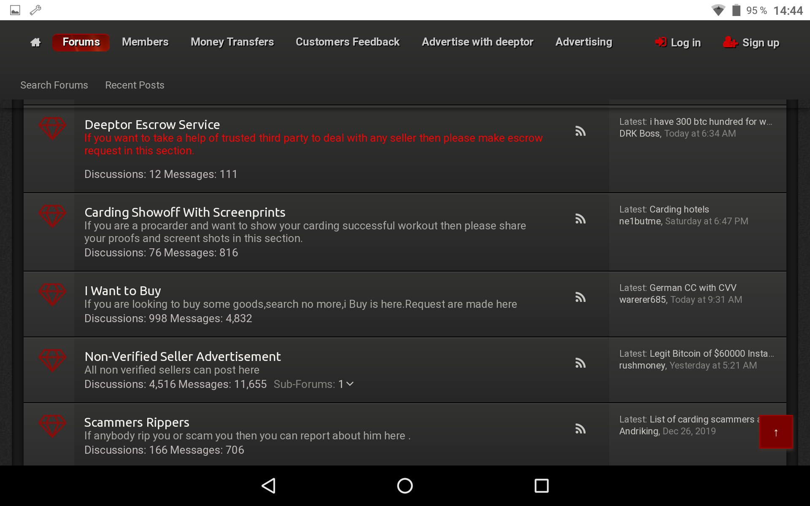The image size is (810, 506).
Task: Click the Members navigation item
Action: pyautogui.click(x=145, y=41)
